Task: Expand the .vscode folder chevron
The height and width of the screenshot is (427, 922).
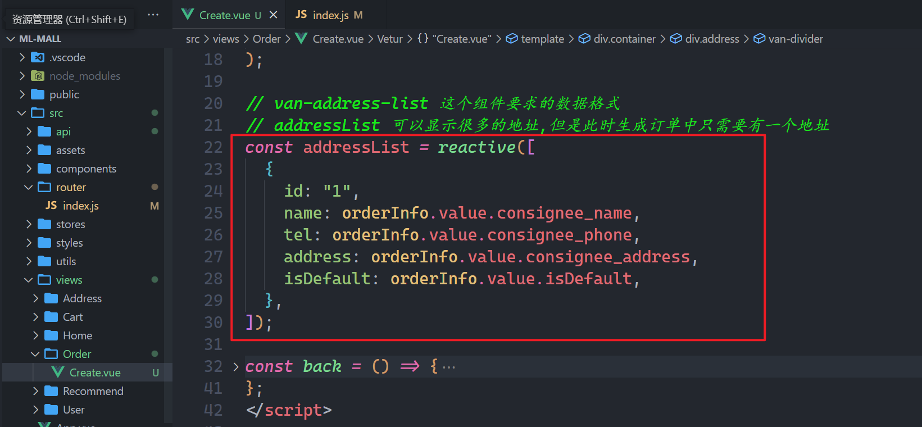Action: (x=22, y=57)
